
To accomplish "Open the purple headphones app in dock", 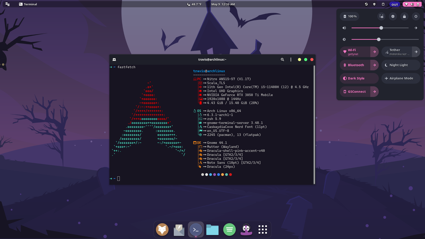I will pyautogui.click(x=246, y=229).
